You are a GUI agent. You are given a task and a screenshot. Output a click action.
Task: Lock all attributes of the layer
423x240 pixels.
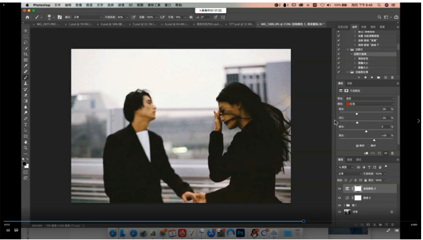point(365,180)
